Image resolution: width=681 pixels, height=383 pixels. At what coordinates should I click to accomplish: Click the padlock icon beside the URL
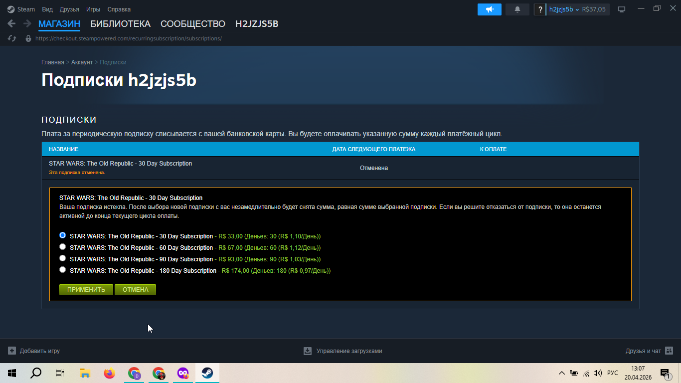pos(28,38)
